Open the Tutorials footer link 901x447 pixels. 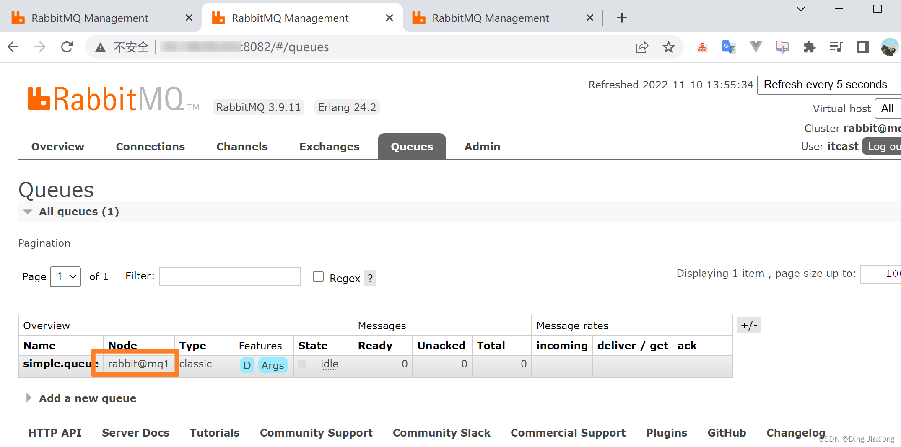(215, 433)
